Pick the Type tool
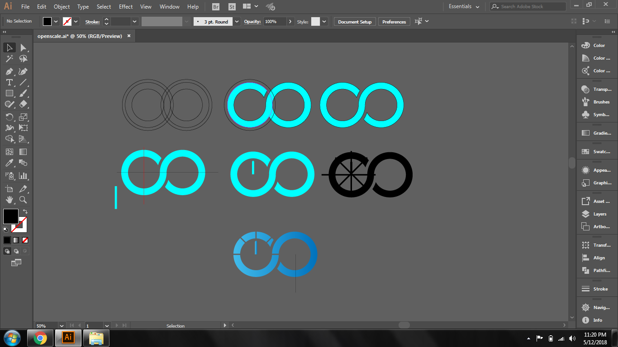 point(9,82)
